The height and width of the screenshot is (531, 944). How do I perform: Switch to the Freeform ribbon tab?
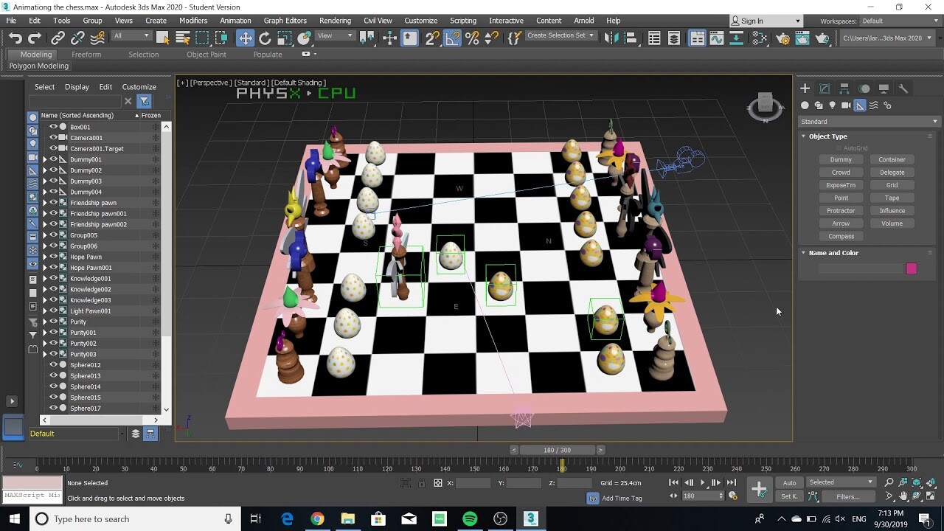(x=86, y=54)
